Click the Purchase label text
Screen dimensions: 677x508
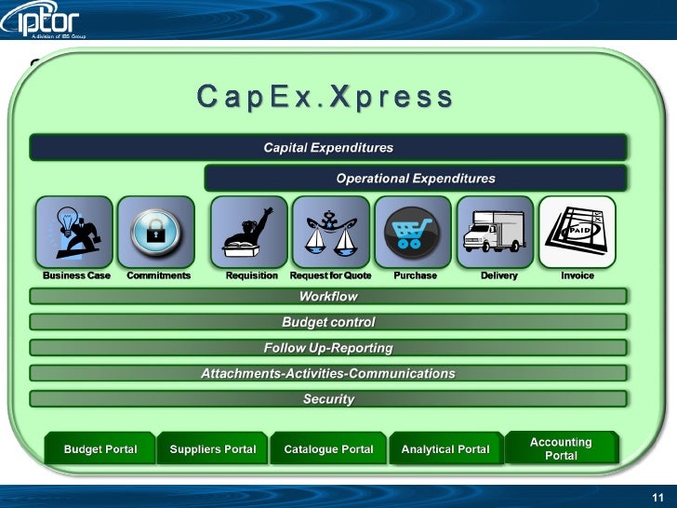click(x=416, y=275)
